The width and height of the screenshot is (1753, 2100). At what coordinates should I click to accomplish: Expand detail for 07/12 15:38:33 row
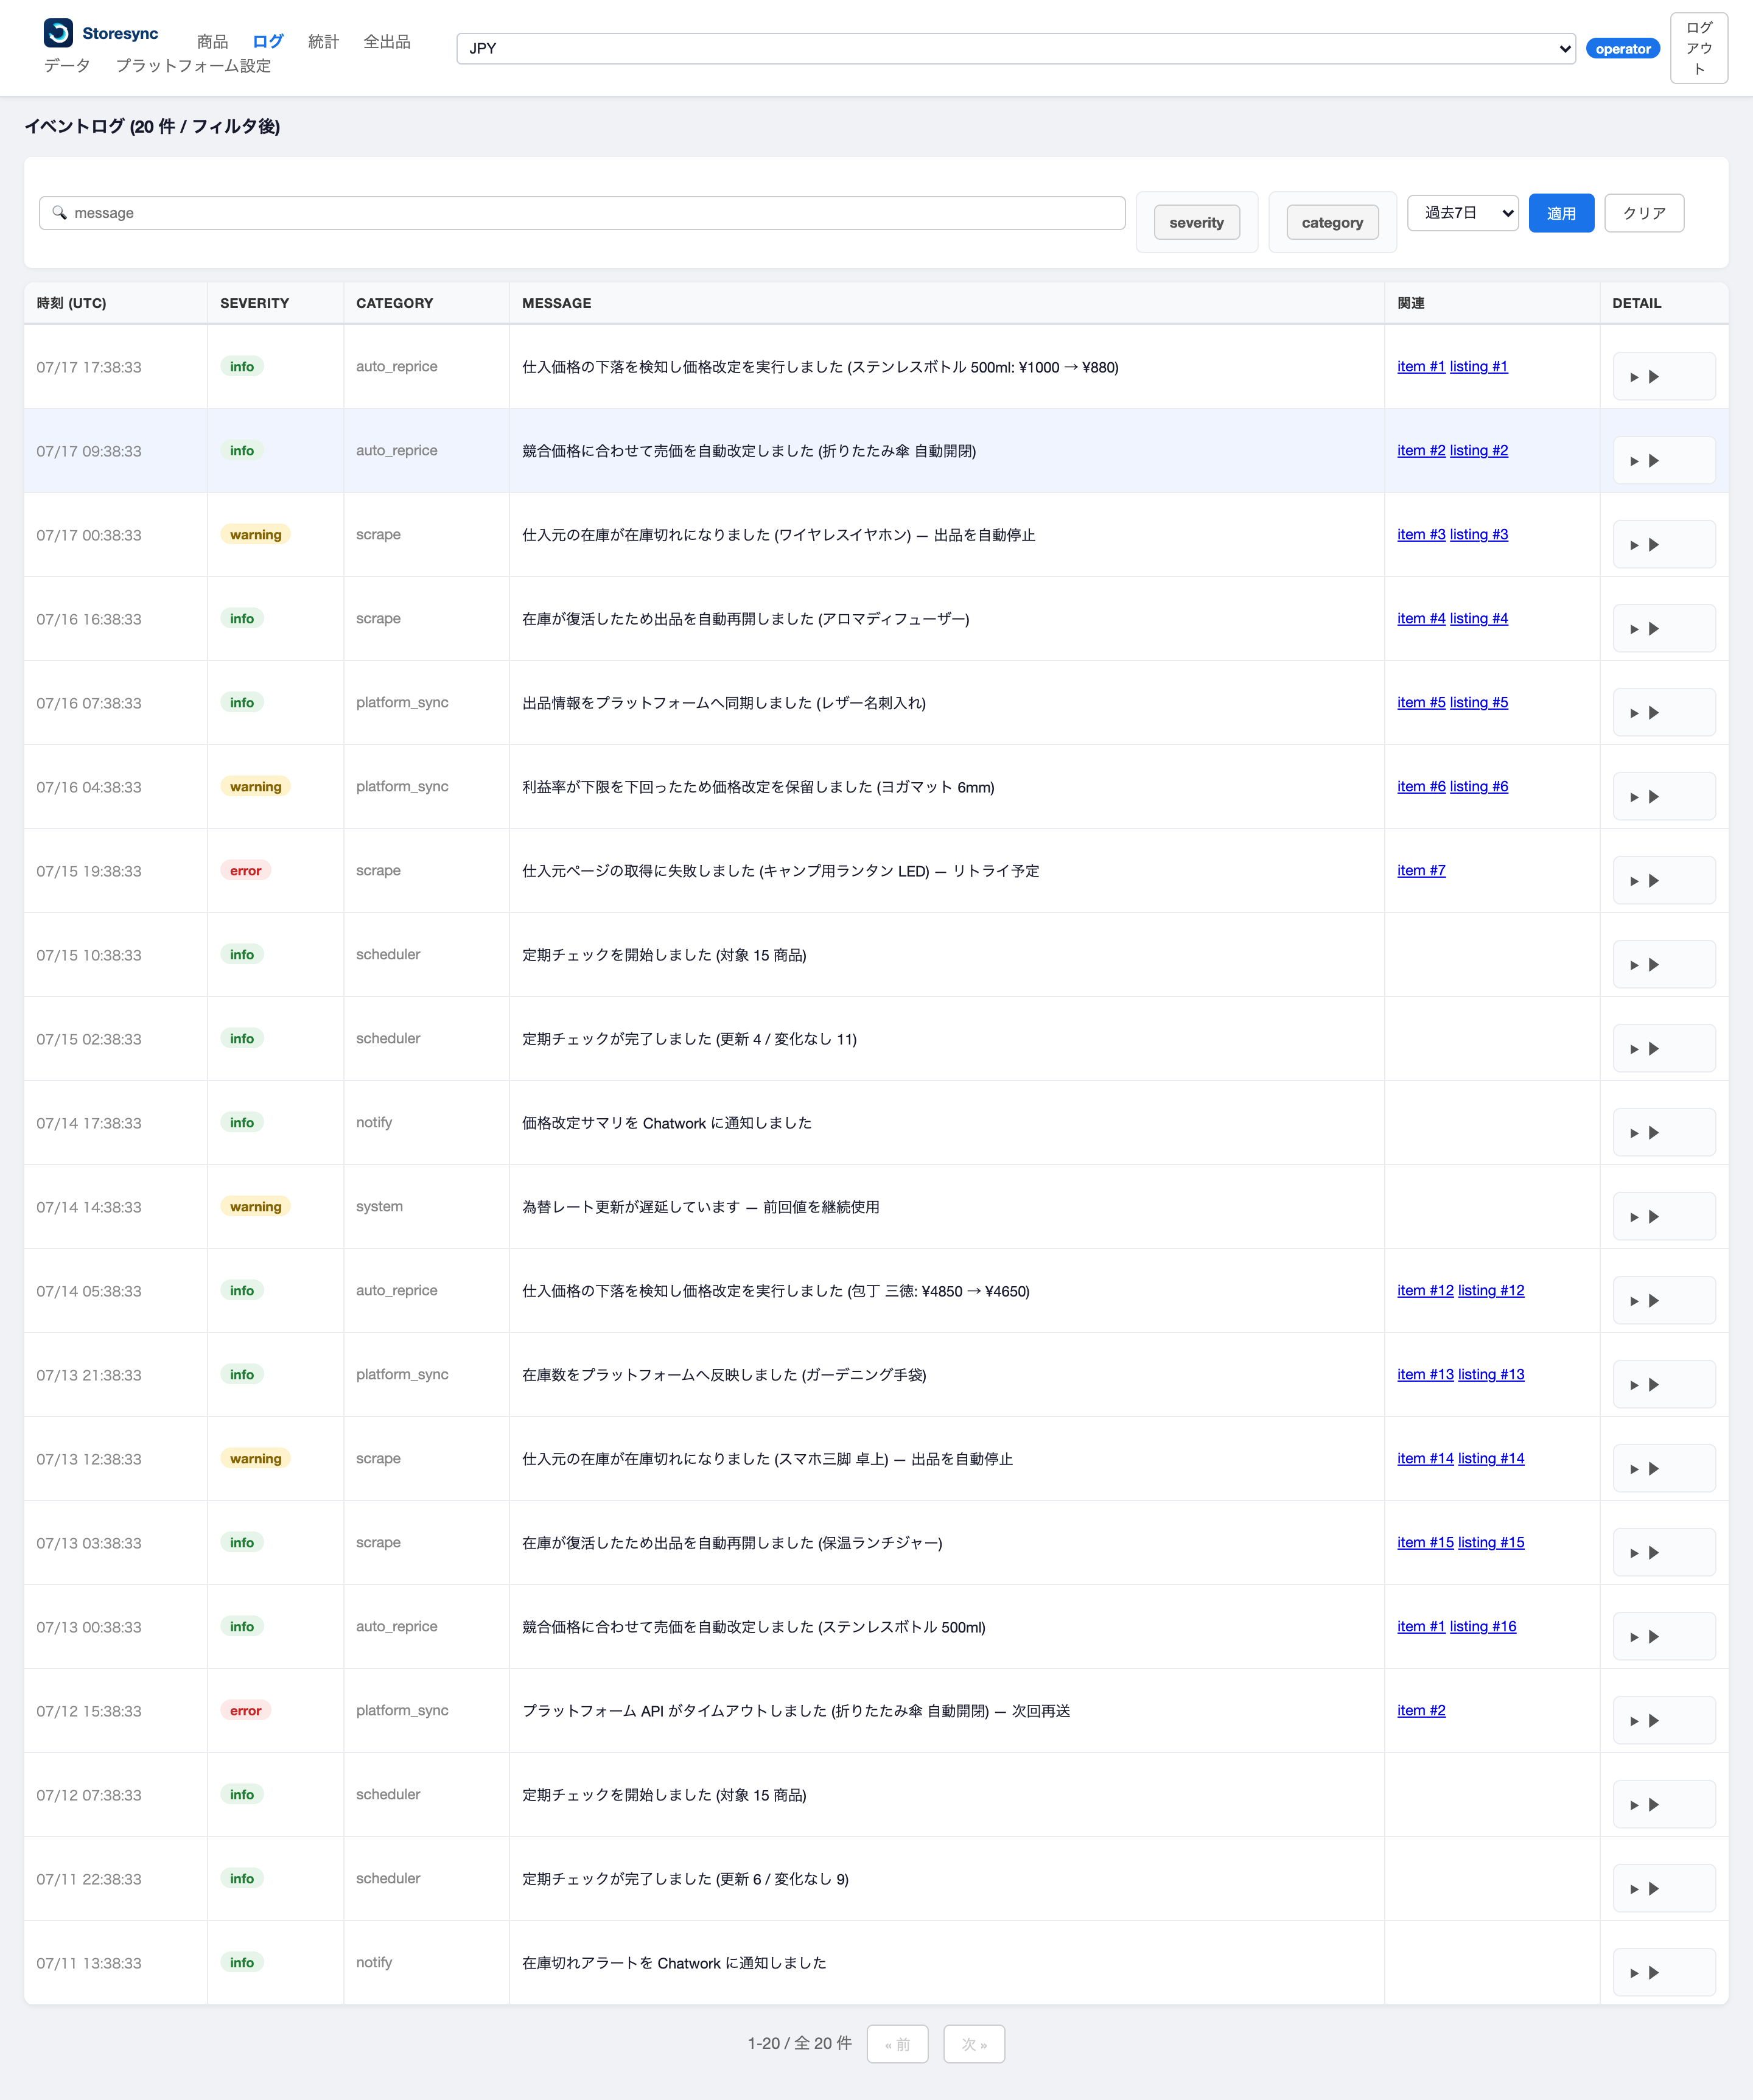(1664, 1721)
